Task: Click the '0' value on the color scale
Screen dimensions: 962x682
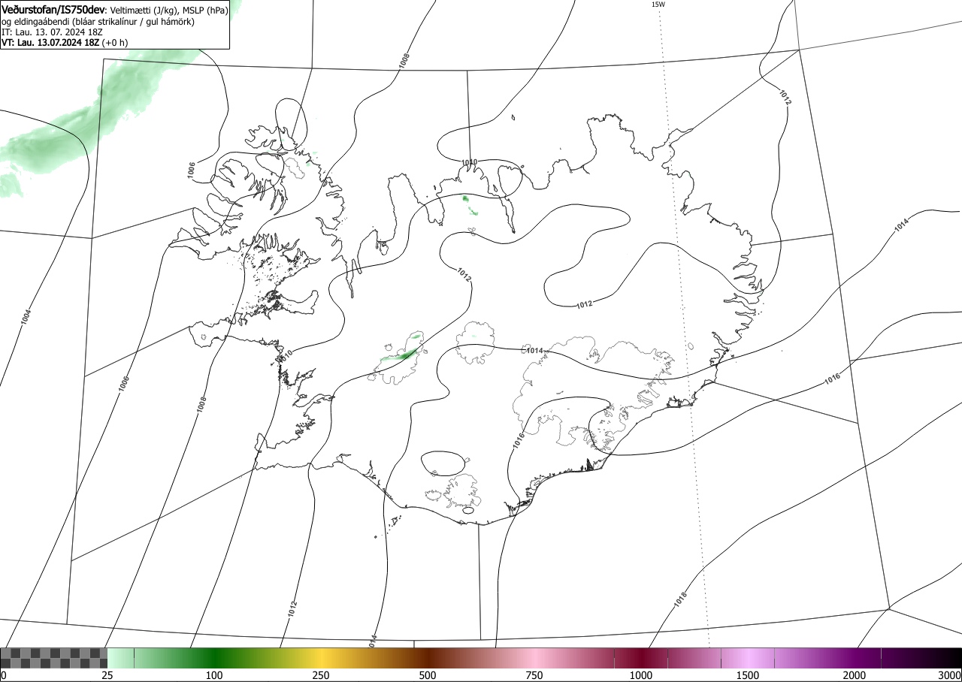Action: pyautogui.click(x=4, y=675)
